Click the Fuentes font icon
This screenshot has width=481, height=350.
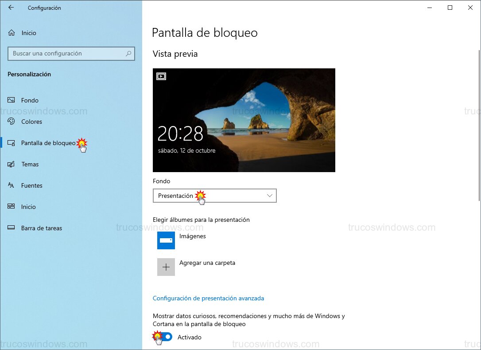12,185
